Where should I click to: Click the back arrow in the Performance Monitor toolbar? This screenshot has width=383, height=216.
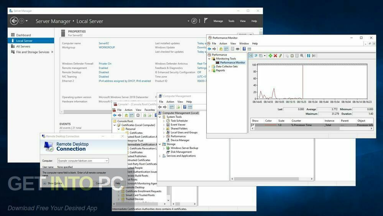tap(209, 49)
